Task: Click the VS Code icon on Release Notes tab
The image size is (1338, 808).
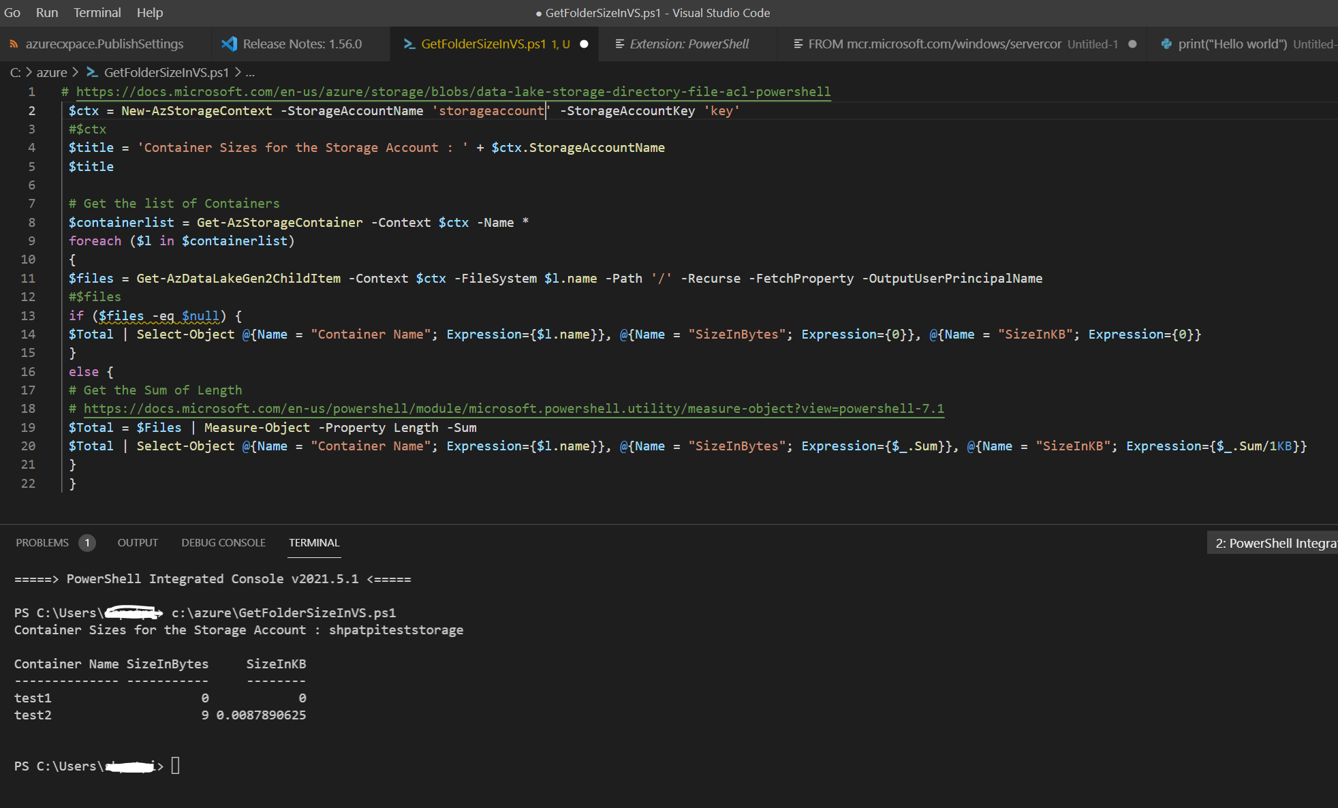Action: coord(230,44)
